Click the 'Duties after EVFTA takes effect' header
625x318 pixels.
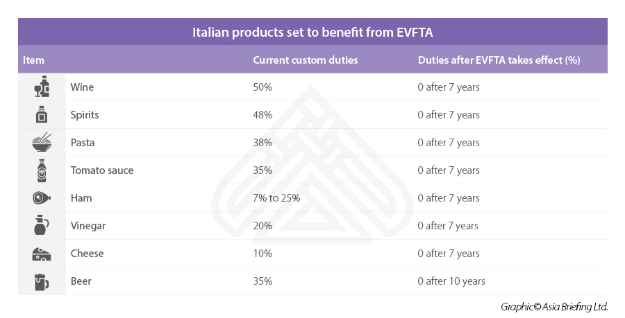coord(499,60)
